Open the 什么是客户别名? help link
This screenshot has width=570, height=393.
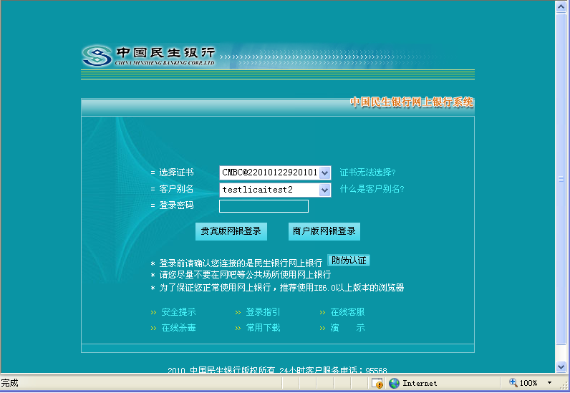click(x=372, y=189)
